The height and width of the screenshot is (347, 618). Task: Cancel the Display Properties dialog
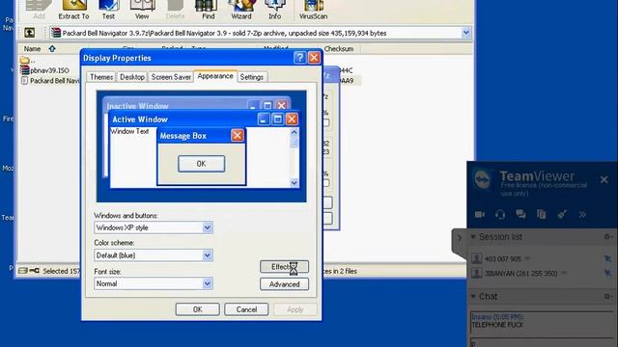[246, 309]
